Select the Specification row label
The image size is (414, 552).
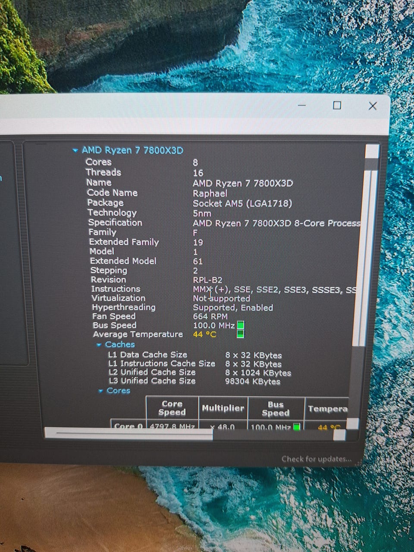coord(115,223)
